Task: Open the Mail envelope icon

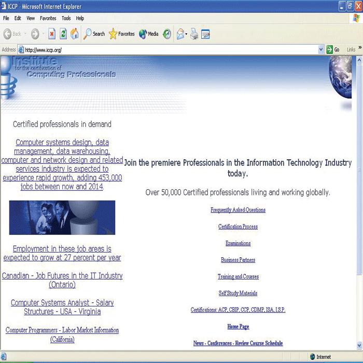Action: (180, 34)
